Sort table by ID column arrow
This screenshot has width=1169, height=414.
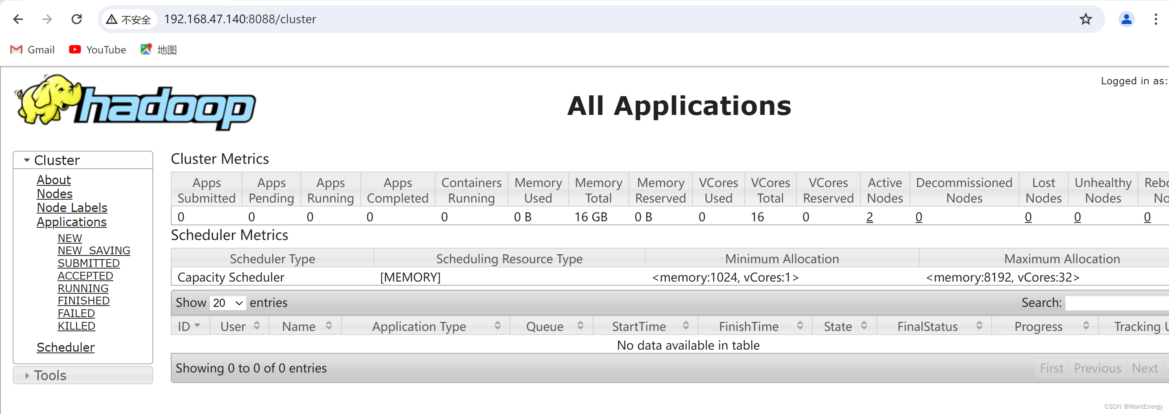197,326
